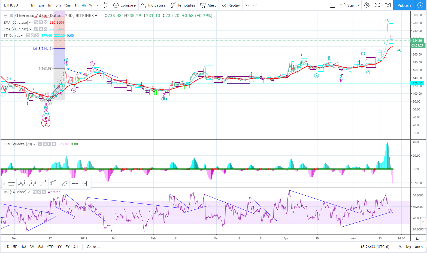Select the Elliott Correction Wave (ABC) tool
This screenshot has height=253, width=427.
pyautogui.click(x=32, y=183)
